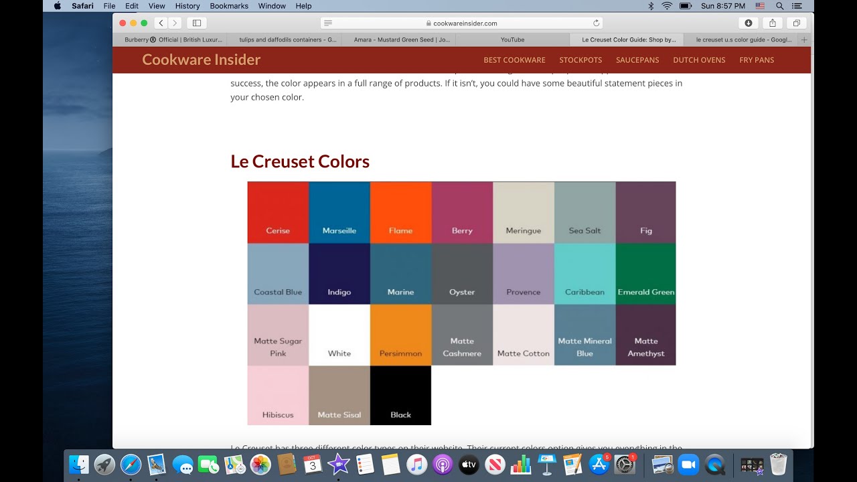This screenshot has height=482, width=857.
Task: Open Safari compass icon in dock
Action: click(x=131, y=464)
